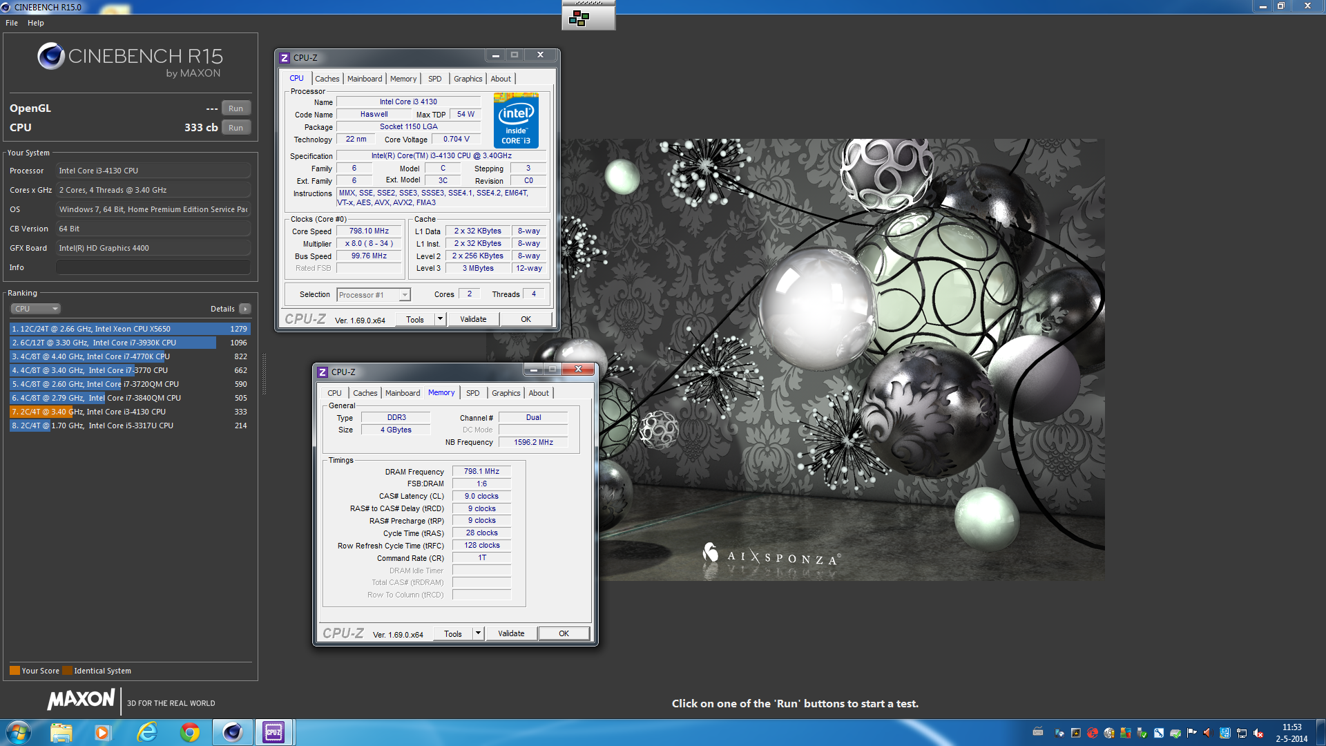Click the Cinebench logo sphere icon
The image size is (1326, 746).
(x=50, y=56)
